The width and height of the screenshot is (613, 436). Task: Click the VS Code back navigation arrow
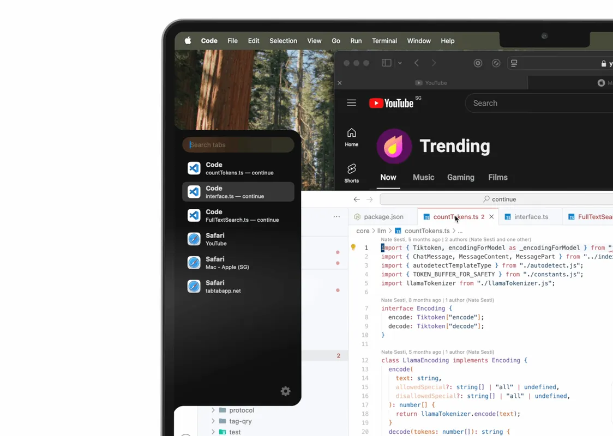tap(357, 199)
